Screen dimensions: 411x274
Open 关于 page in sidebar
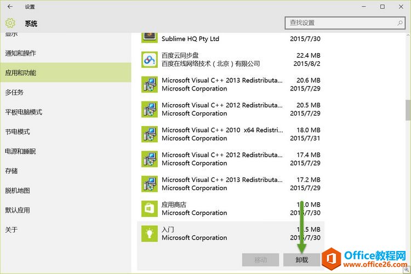66,230
